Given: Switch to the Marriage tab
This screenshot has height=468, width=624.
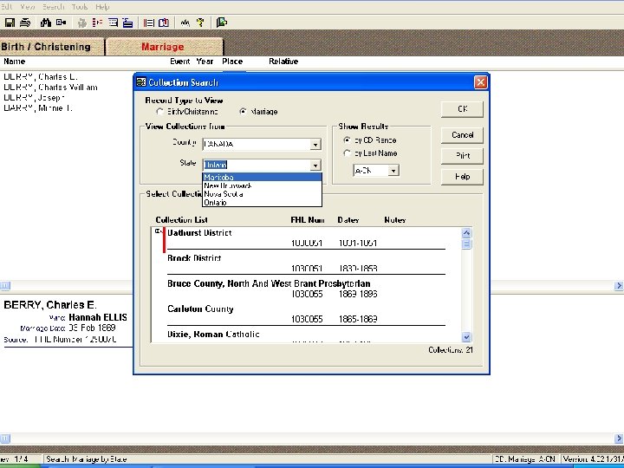Looking at the screenshot, I should [x=165, y=47].
